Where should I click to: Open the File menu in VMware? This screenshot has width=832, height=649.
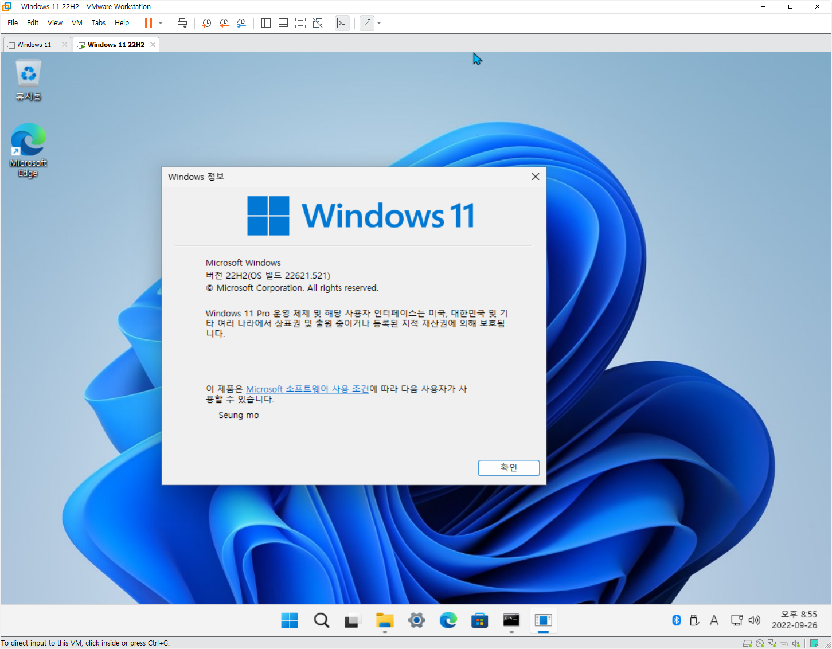[x=13, y=23]
